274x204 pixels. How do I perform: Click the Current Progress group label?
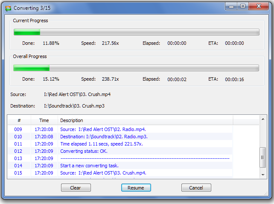click(30, 20)
